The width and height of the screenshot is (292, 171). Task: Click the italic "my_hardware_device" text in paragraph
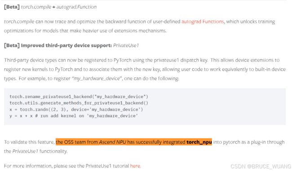(97, 79)
